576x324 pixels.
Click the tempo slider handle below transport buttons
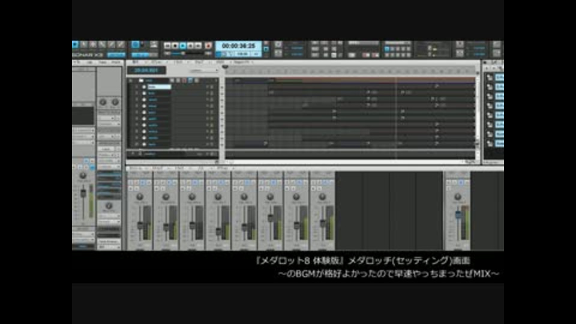(x=182, y=53)
